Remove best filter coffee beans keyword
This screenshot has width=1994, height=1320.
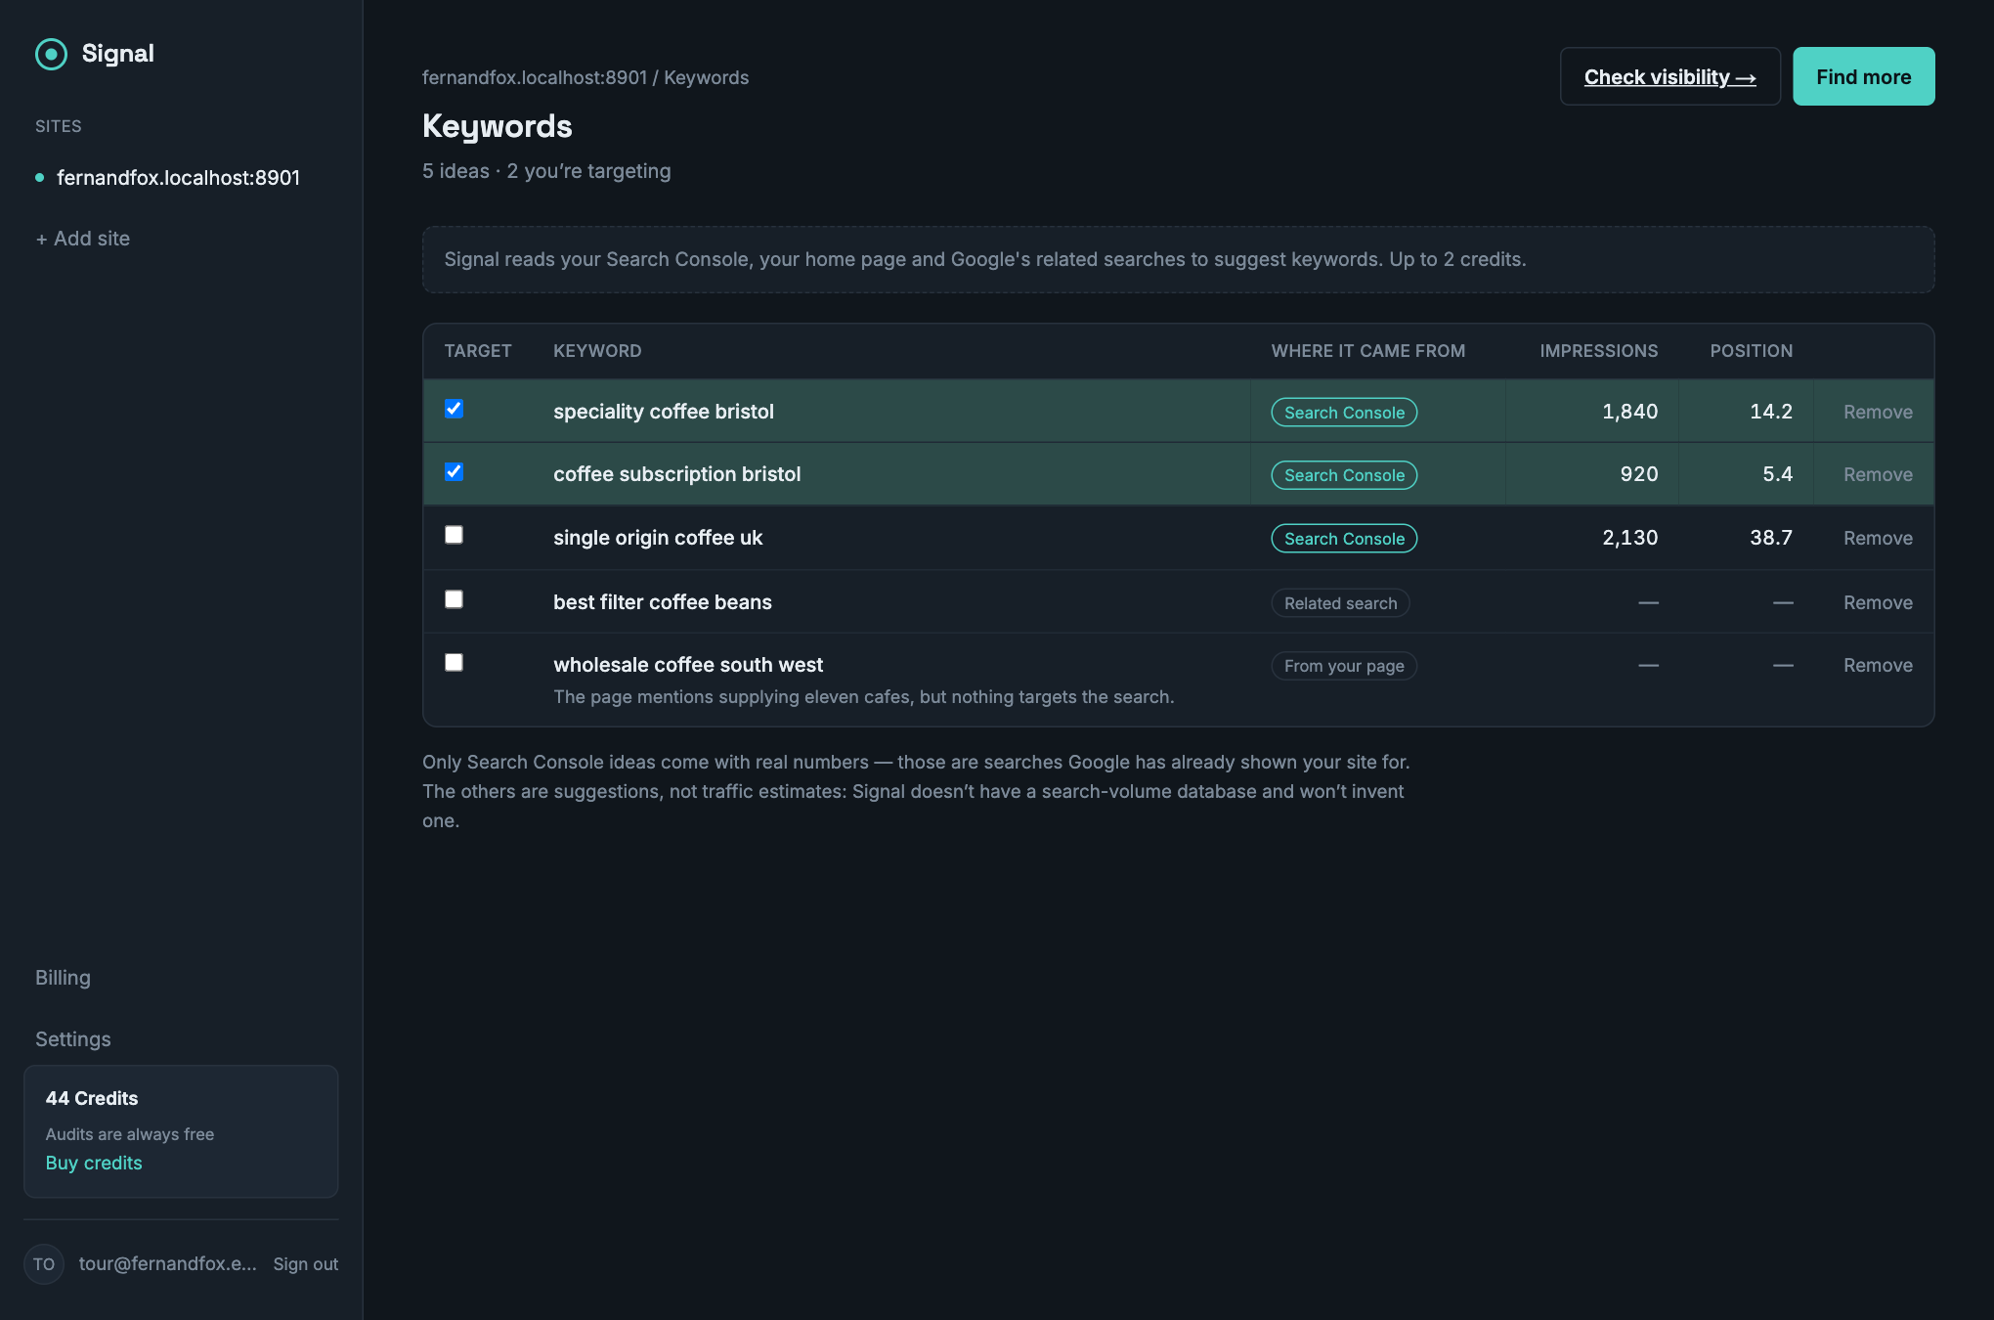tap(1878, 602)
